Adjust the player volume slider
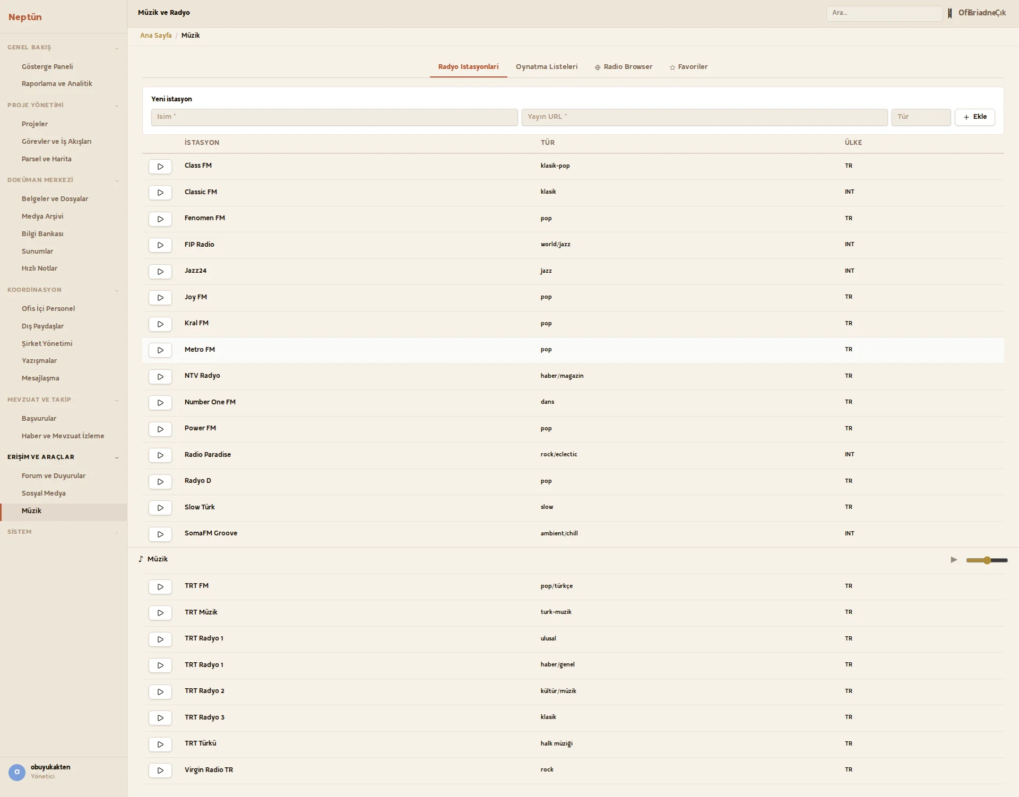 (x=987, y=560)
